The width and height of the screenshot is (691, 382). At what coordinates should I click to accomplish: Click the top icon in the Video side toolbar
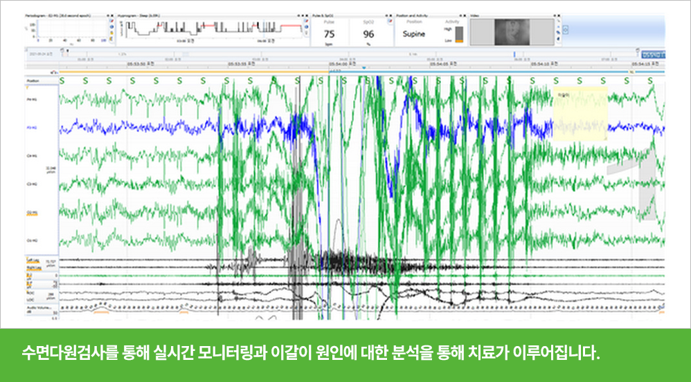pyautogui.click(x=558, y=21)
